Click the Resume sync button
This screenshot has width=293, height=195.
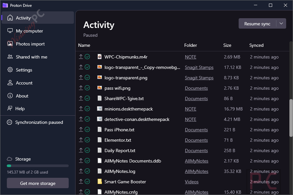click(257, 24)
